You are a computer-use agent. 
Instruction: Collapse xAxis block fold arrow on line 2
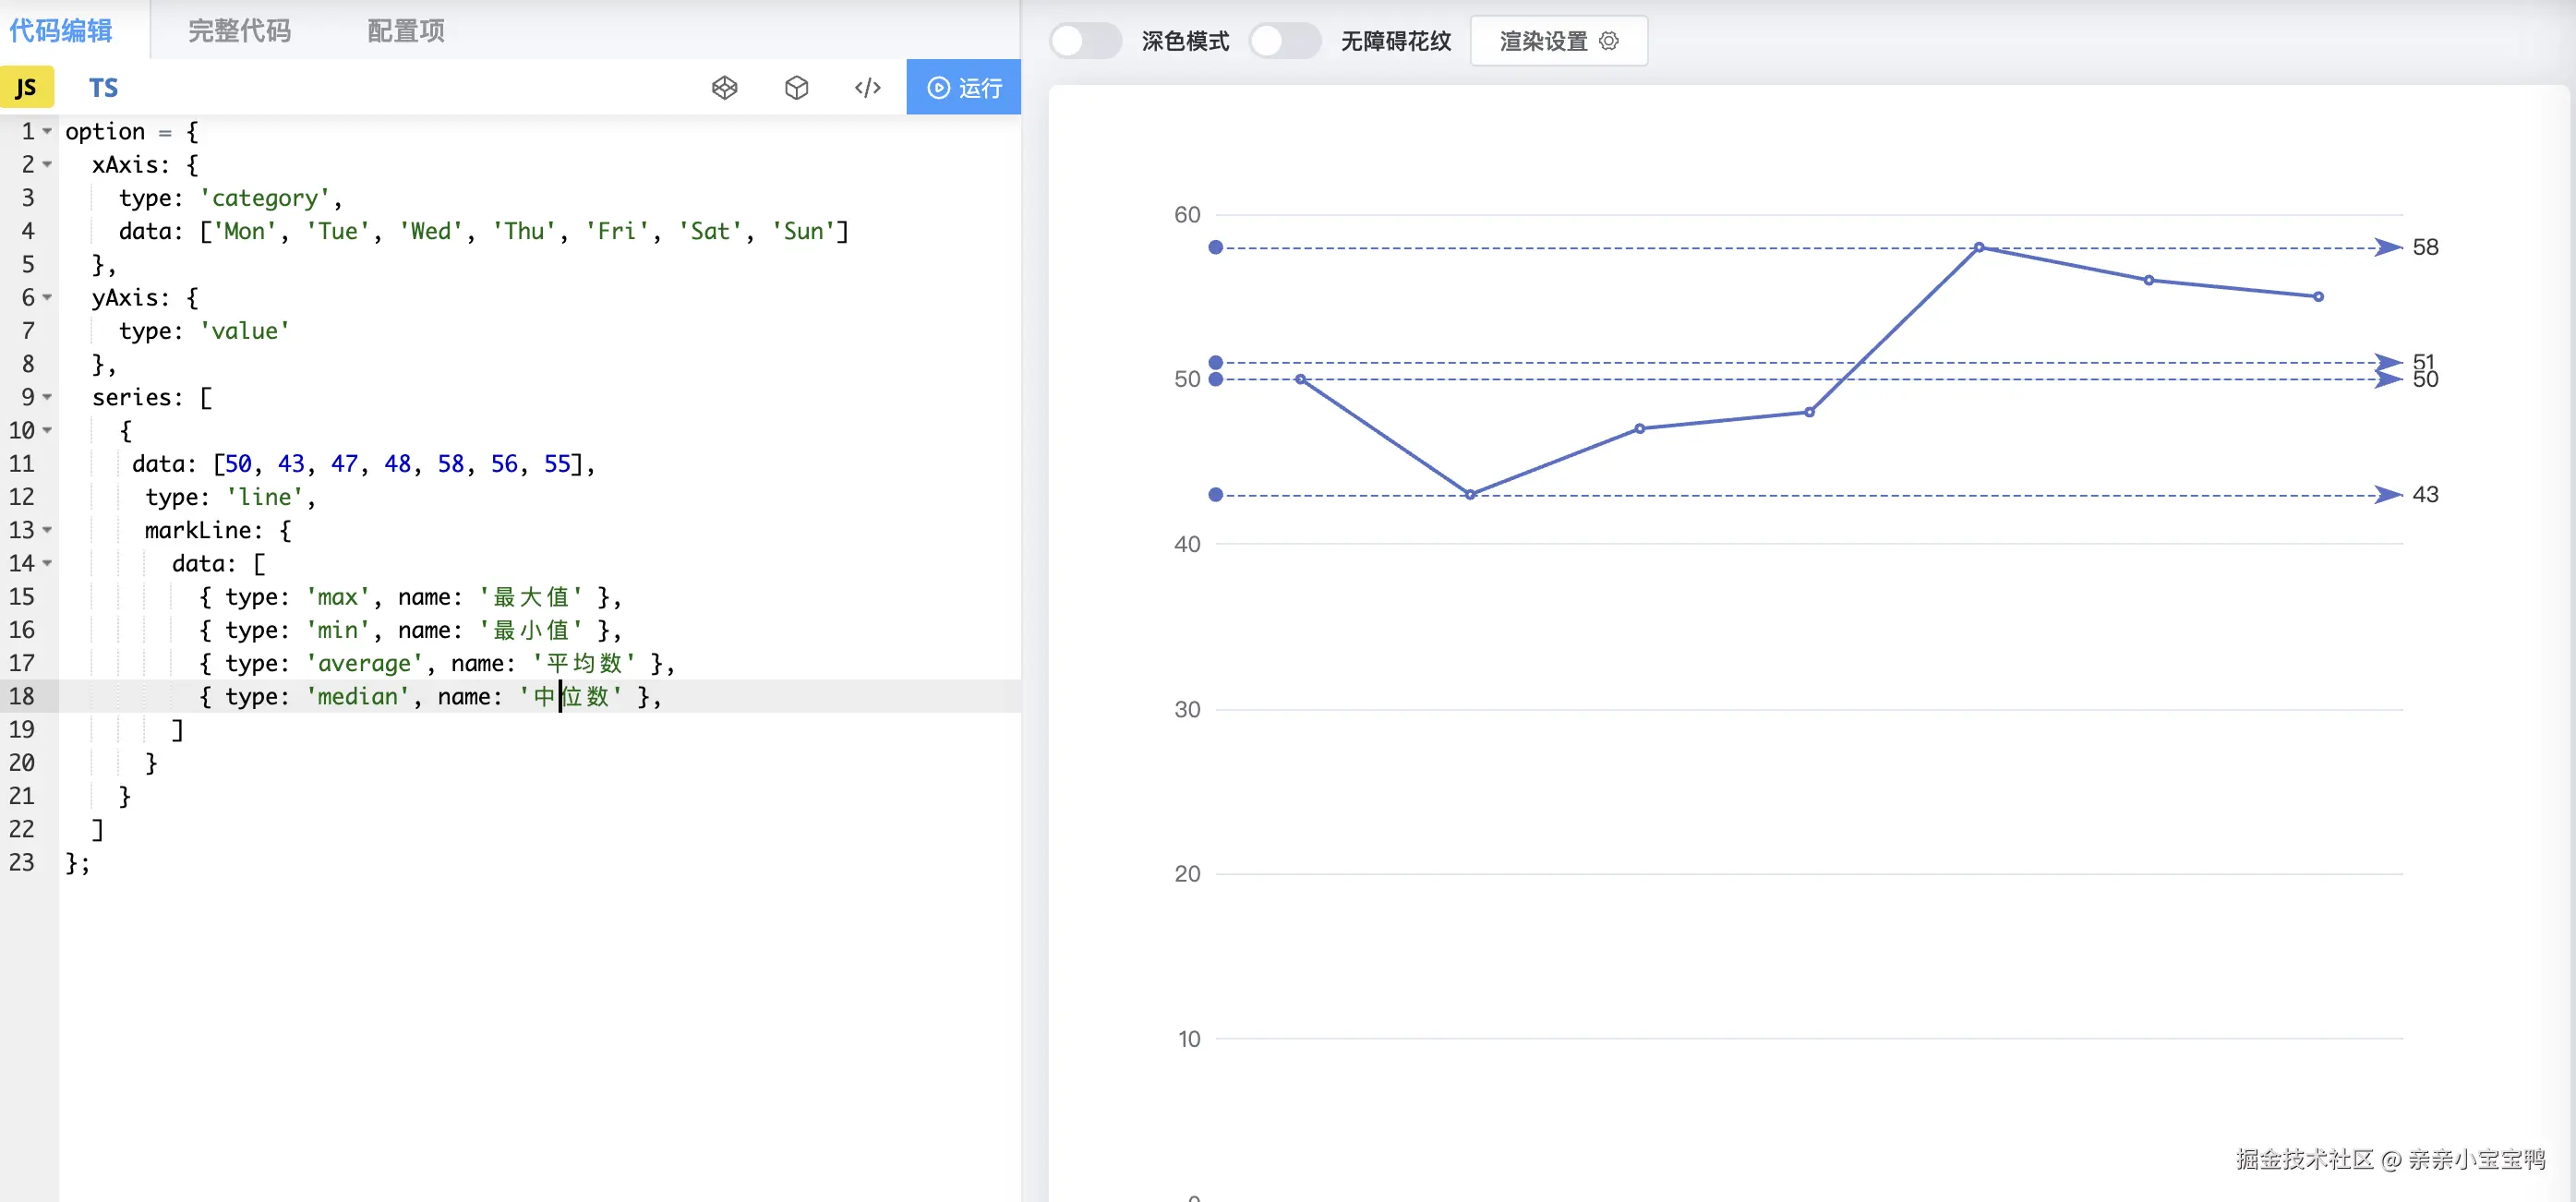(47, 165)
